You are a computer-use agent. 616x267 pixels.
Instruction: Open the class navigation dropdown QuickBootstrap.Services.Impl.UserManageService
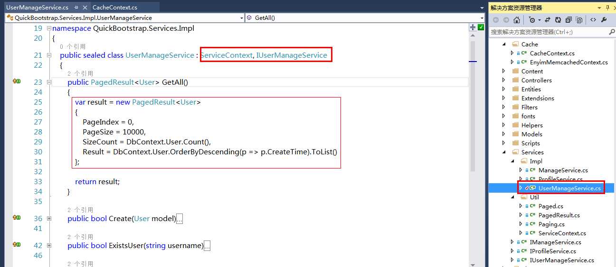(x=124, y=18)
